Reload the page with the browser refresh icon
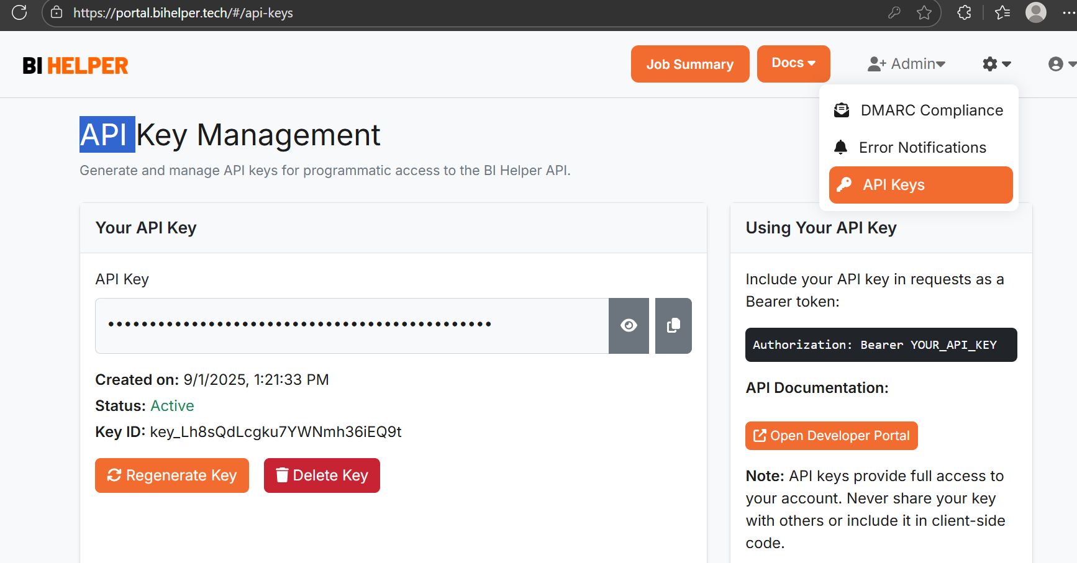1077x563 pixels. [19, 12]
